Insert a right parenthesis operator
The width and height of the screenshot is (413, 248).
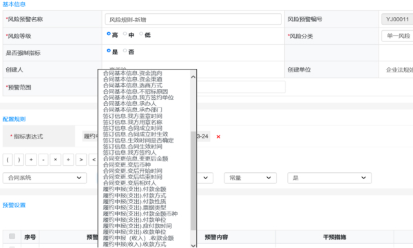pyautogui.click(x=19, y=160)
